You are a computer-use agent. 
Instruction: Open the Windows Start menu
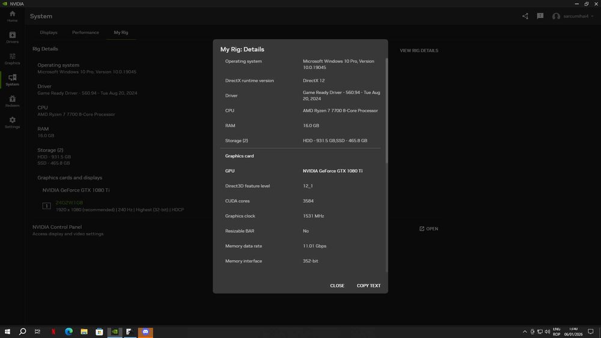tap(7, 331)
